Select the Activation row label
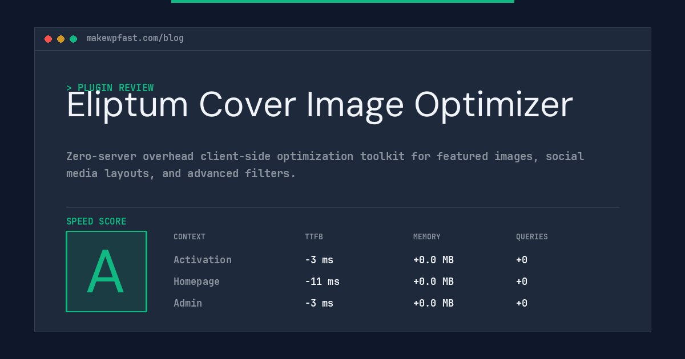The height and width of the screenshot is (359, 685). [203, 260]
